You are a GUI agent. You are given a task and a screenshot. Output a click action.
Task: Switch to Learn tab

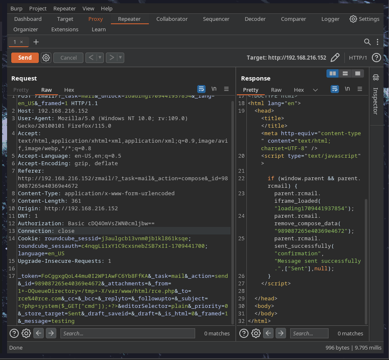coord(99,29)
